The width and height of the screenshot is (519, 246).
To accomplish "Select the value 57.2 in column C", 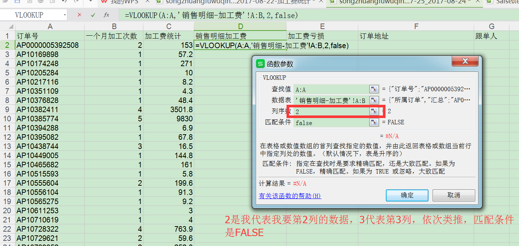I will point(169,54).
